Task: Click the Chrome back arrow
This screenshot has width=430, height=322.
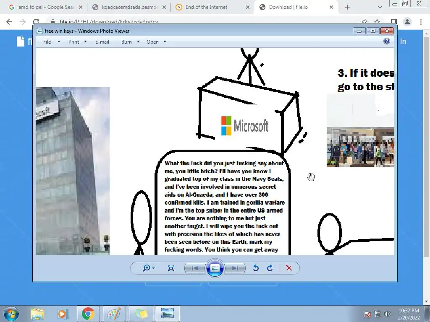Action: point(9,22)
